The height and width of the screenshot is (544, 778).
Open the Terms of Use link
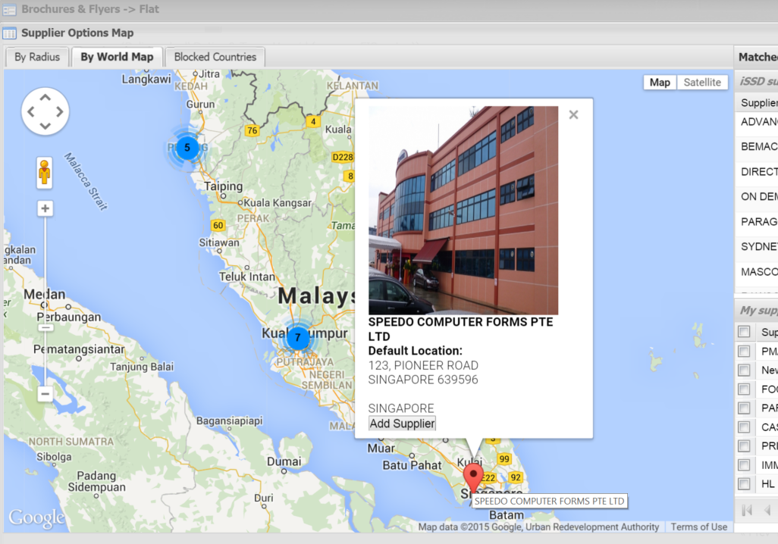pyautogui.click(x=698, y=527)
